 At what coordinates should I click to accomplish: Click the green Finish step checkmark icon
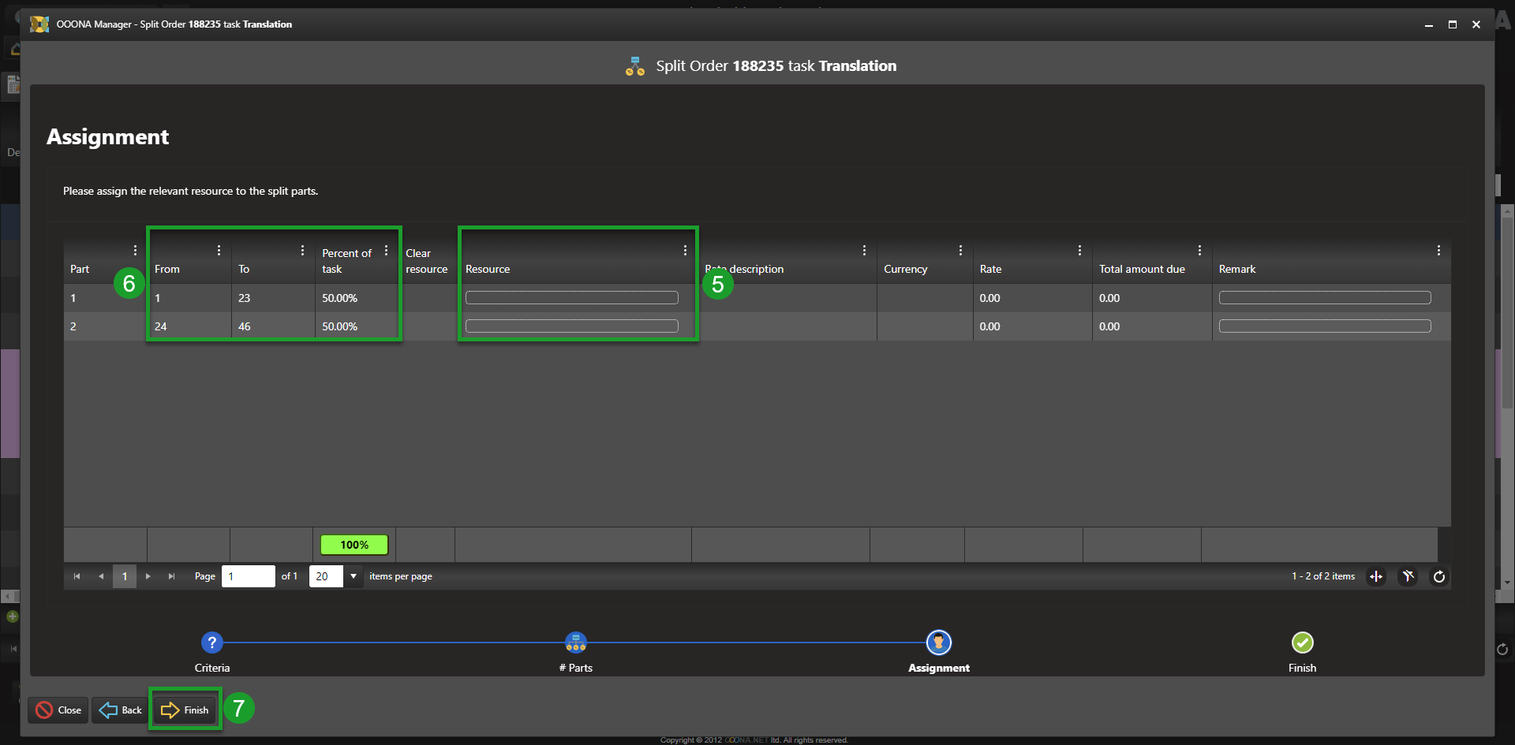coord(1302,643)
